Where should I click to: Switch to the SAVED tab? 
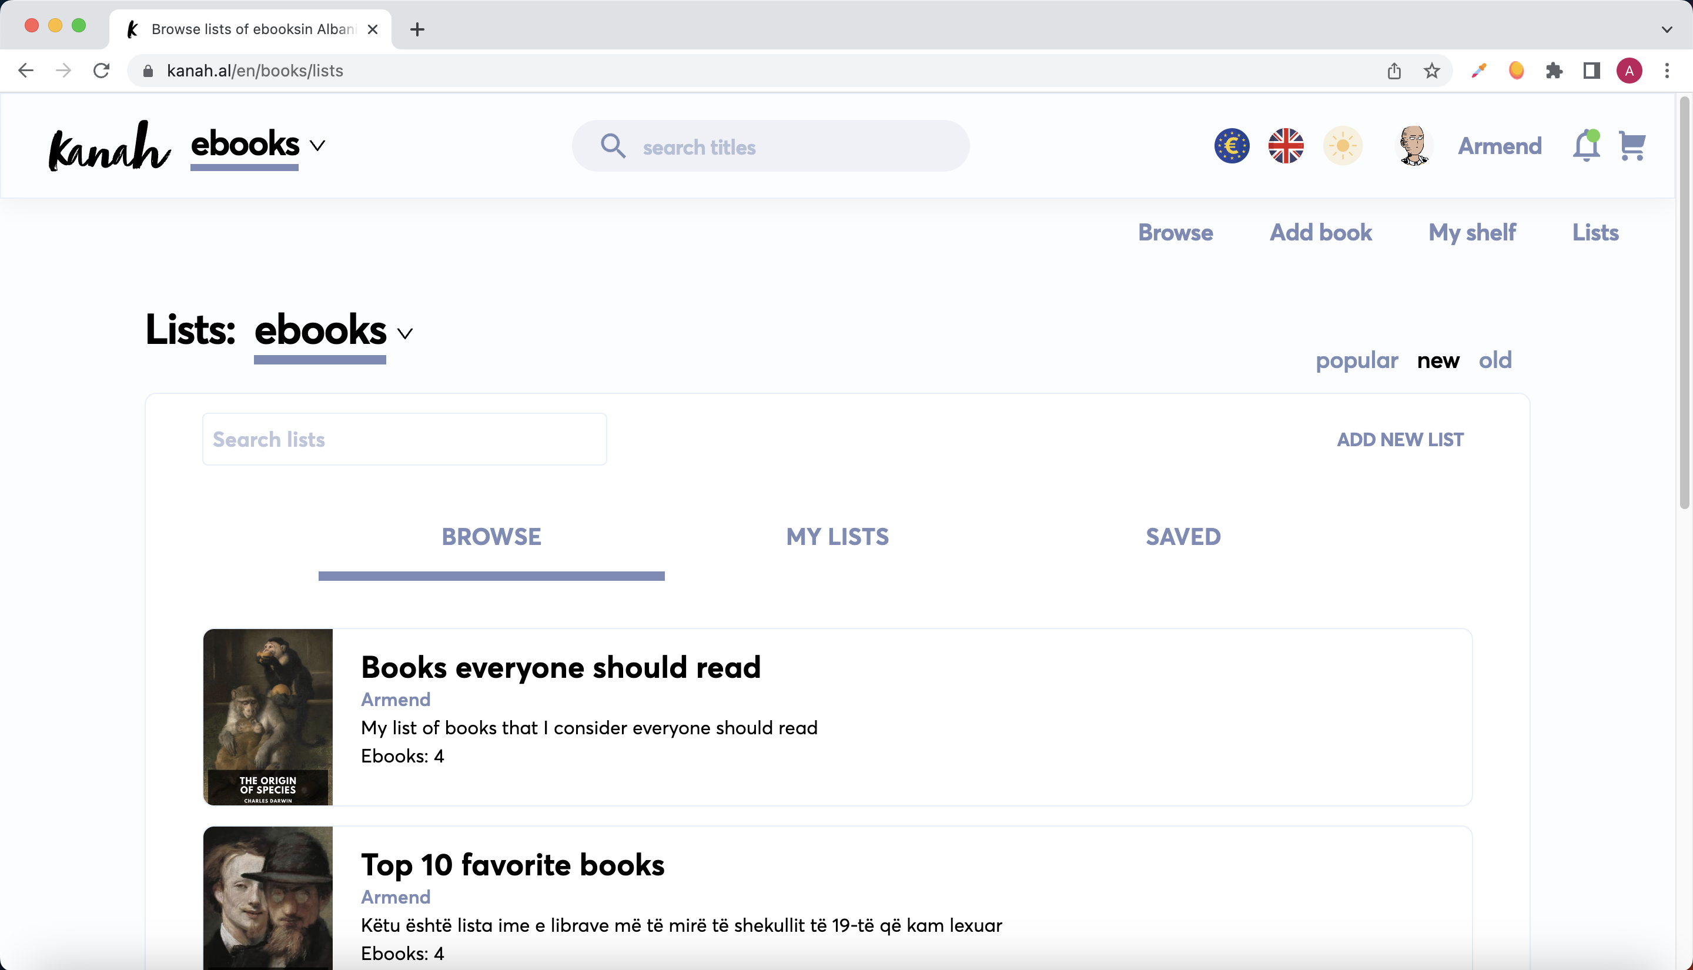click(1183, 536)
